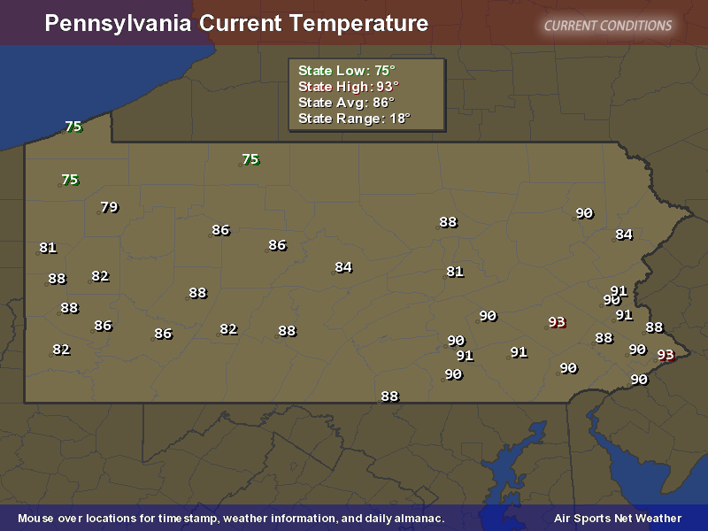Image resolution: width=708 pixels, height=531 pixels.
Task: Select the 82 marker in the southwest corner
Action: tap(61, 350)
